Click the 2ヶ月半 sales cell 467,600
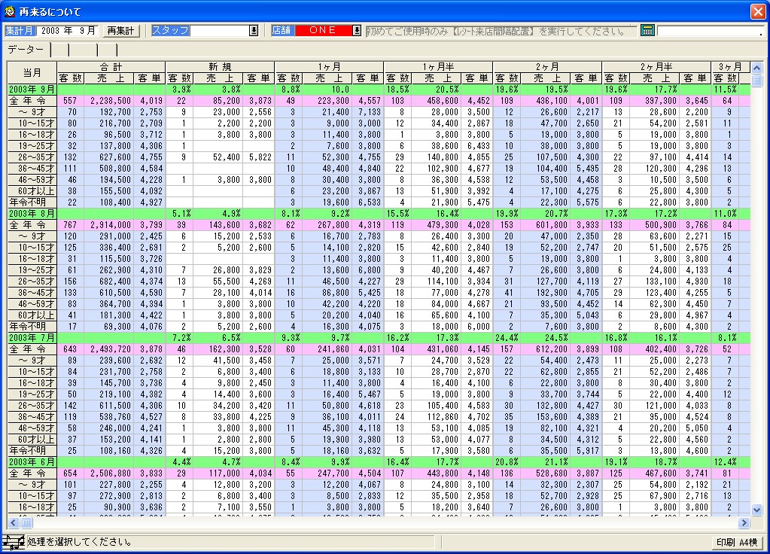Screen dimensions: 770x554 [x=654, y=473]
